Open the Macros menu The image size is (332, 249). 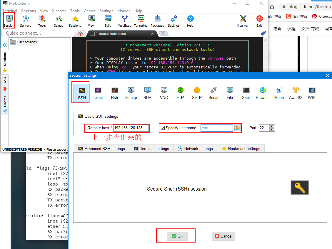(x=124, y=11)
